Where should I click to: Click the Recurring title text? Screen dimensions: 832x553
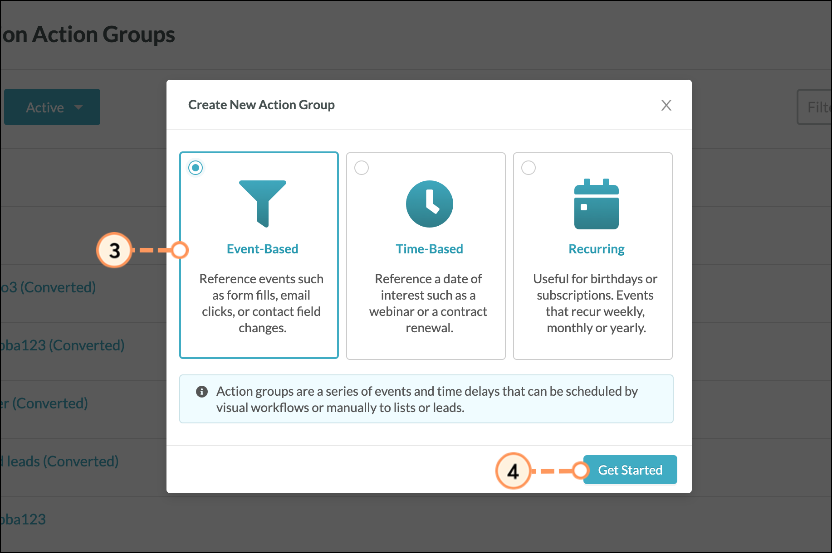[597, 249]
